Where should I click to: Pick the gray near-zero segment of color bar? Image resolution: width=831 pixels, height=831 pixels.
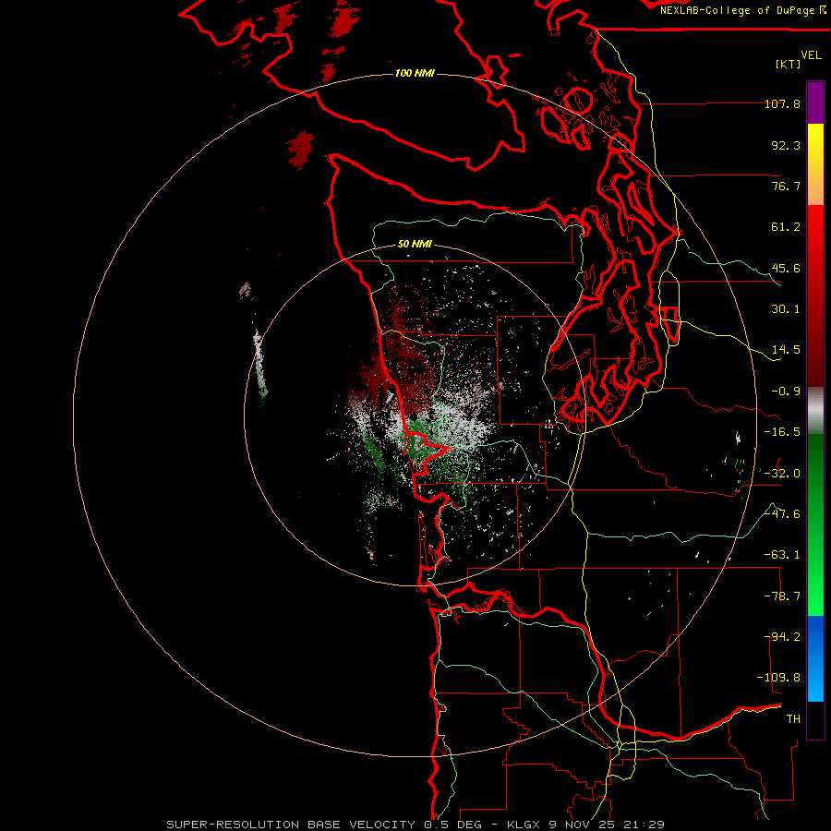tap(815, 410)
